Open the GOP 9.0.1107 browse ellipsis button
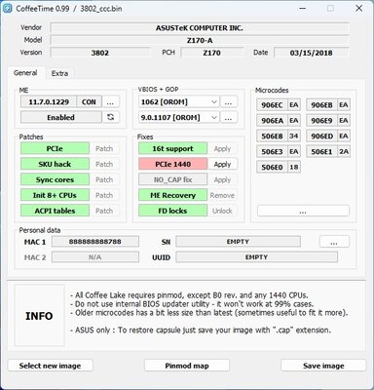The width and height of the screenshot is (374, 390). 229,117
